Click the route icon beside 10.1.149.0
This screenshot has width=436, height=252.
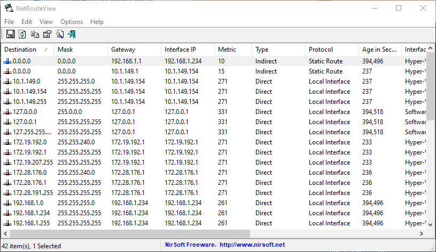coord(7,82)
